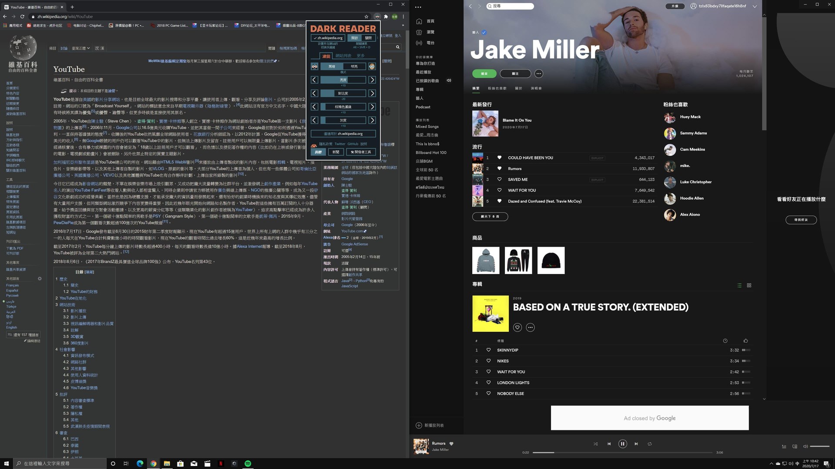Turn Dark Reader off with 關閉
Screen dimensions: 835x469
click(x=368, y=38)
